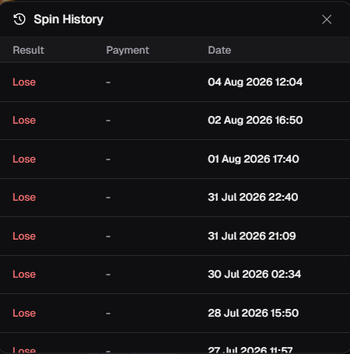Click the Spin History clock icon
This screenshot has height=354, width=350.
coord(19,19)
